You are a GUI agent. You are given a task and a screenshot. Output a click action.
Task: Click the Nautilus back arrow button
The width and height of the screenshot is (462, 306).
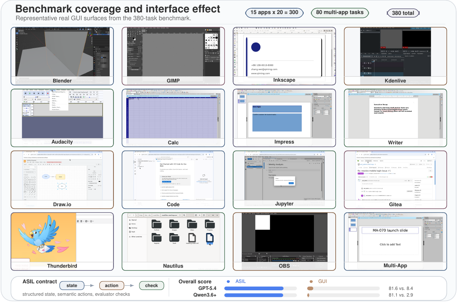pyautogui.click(x=130, y=215)
